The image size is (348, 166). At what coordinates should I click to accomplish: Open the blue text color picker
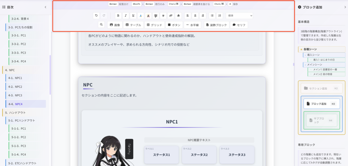coord(140,16)
